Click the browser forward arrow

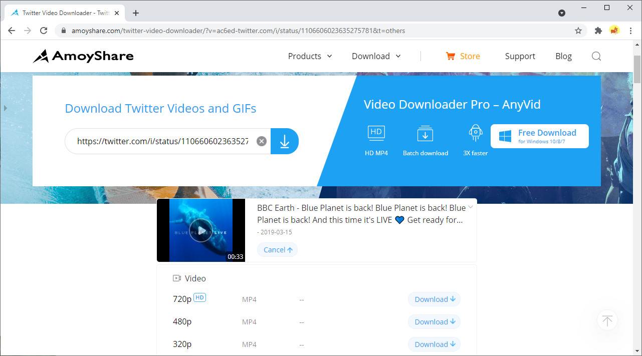click(x=28, y=31)
